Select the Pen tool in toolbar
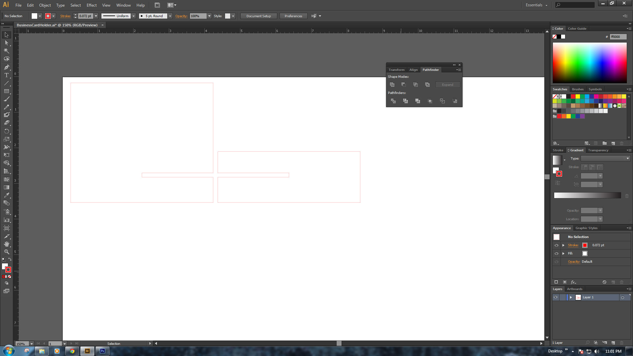 coord(7,67)
